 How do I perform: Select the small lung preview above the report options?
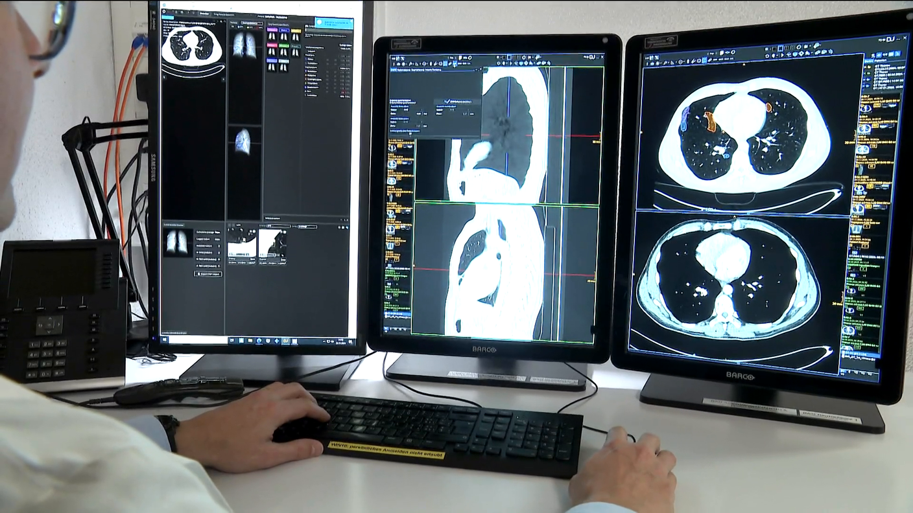tap(178, 243)
